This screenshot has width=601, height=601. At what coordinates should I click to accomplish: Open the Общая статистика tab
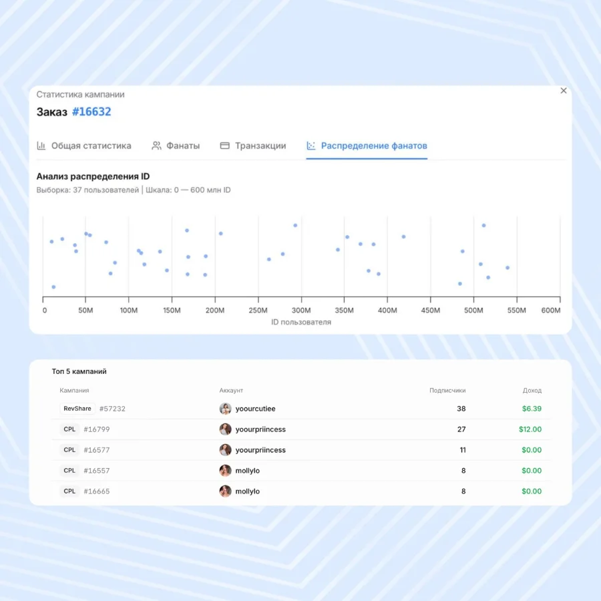[91, 146]
